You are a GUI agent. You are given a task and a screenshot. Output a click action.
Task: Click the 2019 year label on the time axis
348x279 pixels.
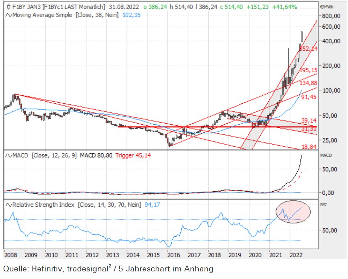click(235, 255)
